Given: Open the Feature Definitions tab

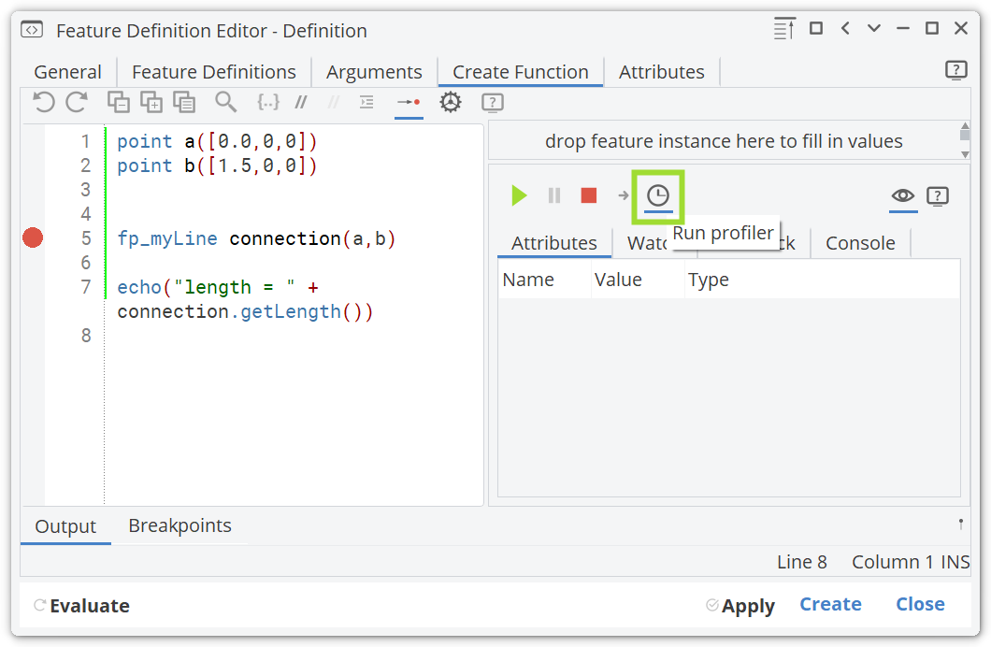Looking at the screenshot, I should tap(213, 72).
